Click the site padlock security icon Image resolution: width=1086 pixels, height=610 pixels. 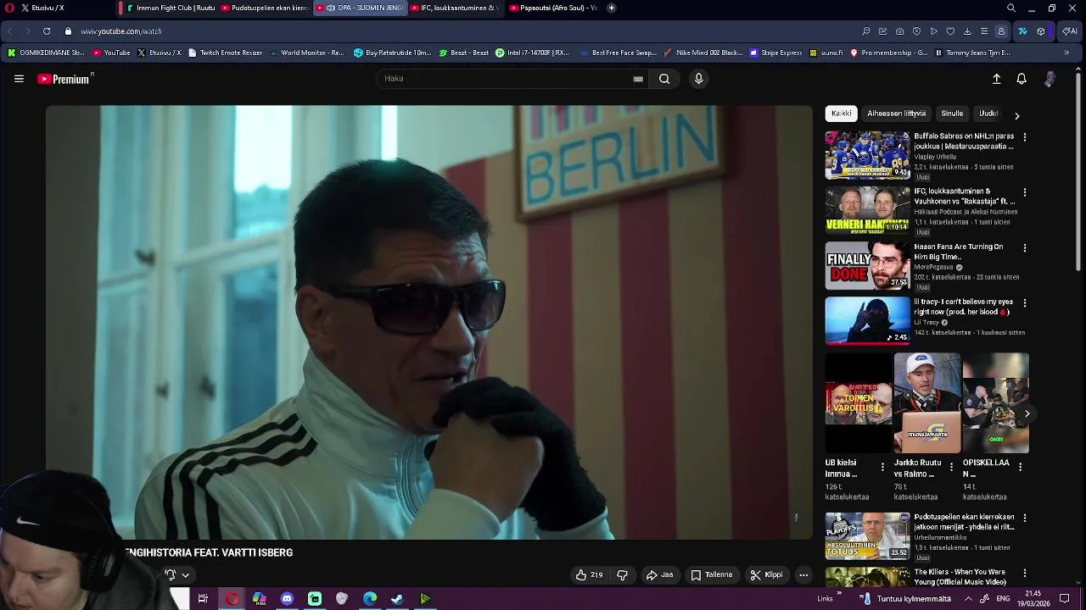pos(69,31)
